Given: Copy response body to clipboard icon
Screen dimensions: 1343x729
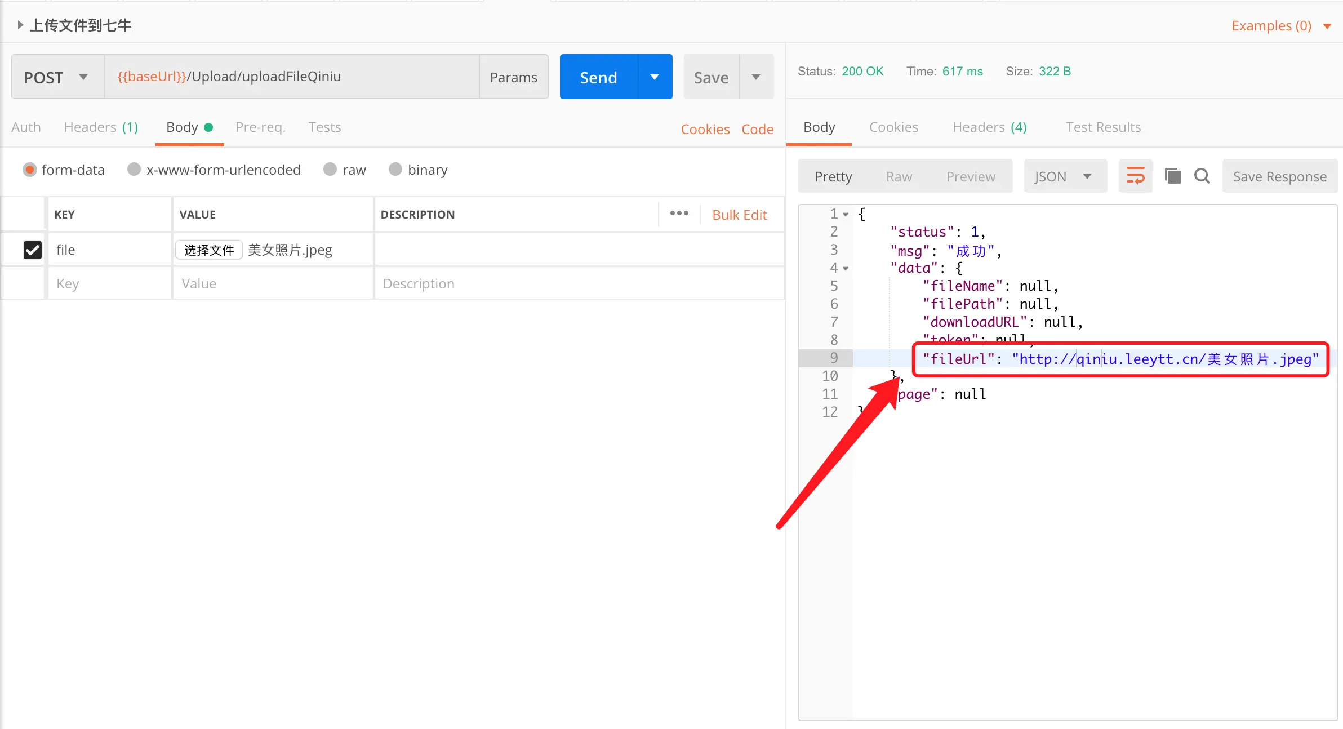Looking at the screenshot, I should (x=1172, y=176).
